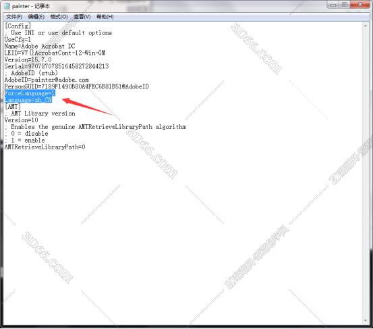
Task: Open the 格式(O) menu
Action: click(x=59, y=17)
